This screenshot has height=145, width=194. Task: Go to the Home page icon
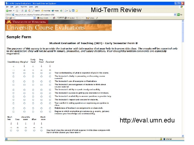pyautogui.click(x=29, y=11)
